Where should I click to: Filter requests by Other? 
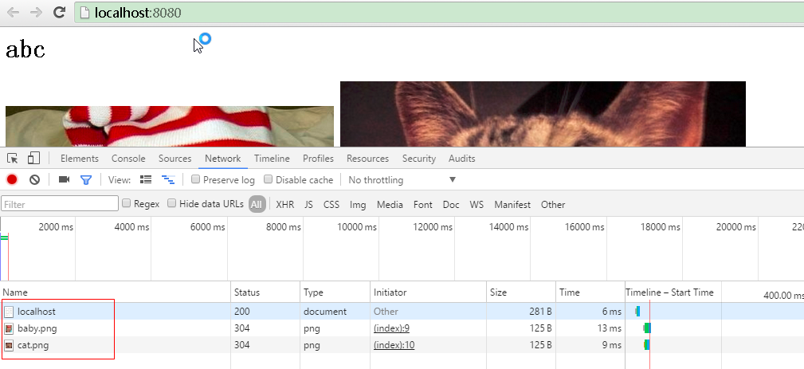(553, 205)
